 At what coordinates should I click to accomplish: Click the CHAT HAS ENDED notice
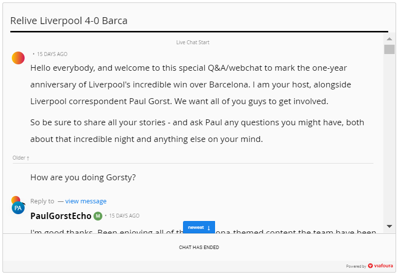coord(199,247)
